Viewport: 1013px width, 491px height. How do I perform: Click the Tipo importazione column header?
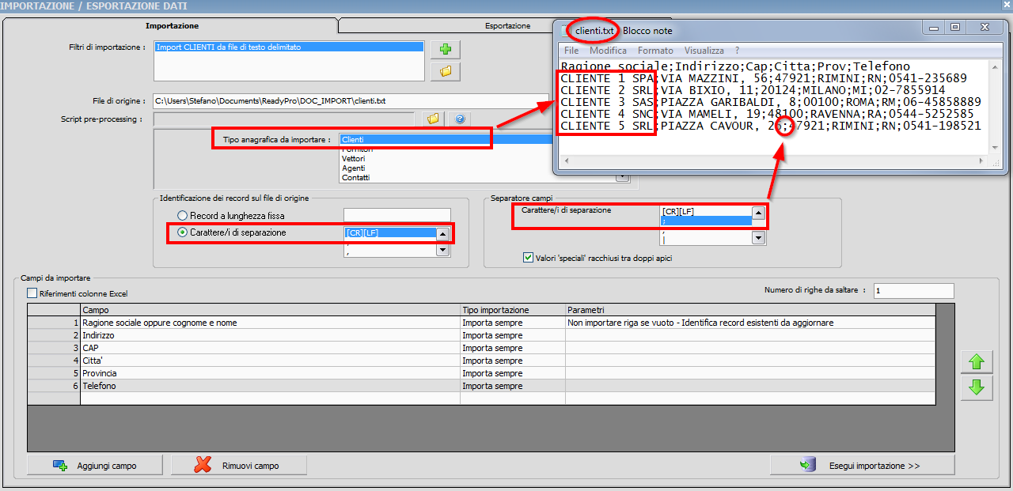pos(513,310)
